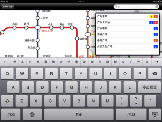
Task: Tap battery indicator in status bar
Action: click(x=160, y=1)
